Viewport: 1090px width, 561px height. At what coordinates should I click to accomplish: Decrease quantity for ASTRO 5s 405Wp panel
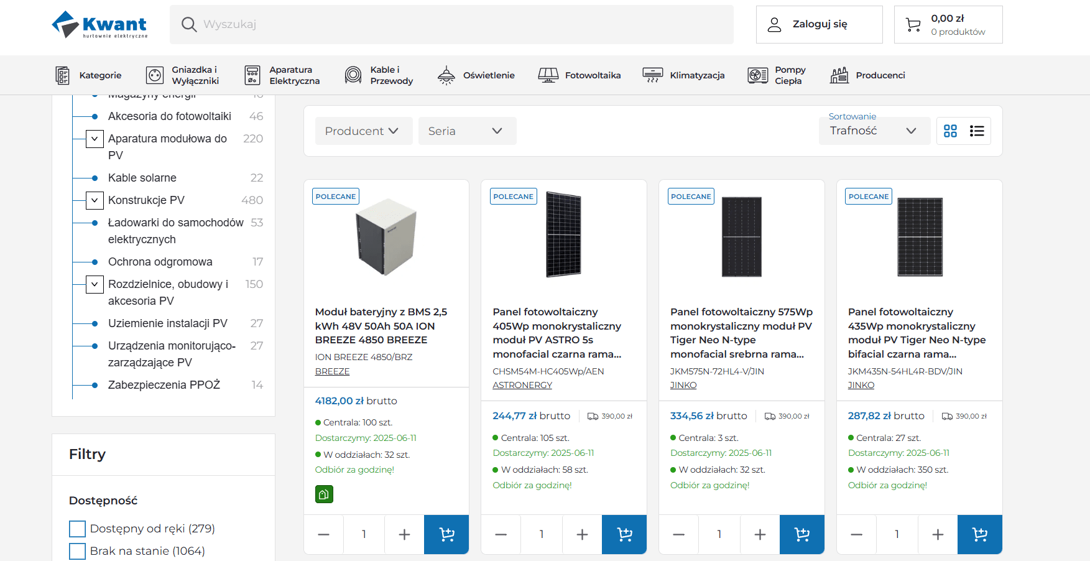point(501,534)
